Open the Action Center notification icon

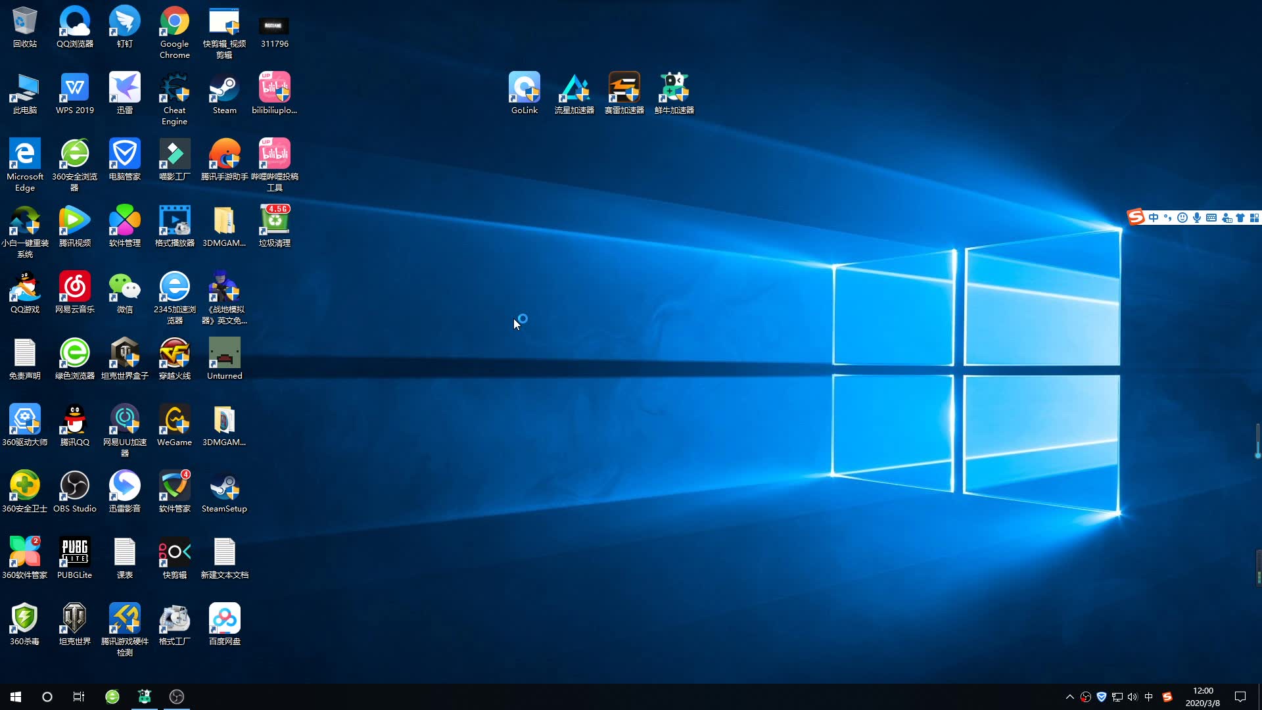(1240, 697)
